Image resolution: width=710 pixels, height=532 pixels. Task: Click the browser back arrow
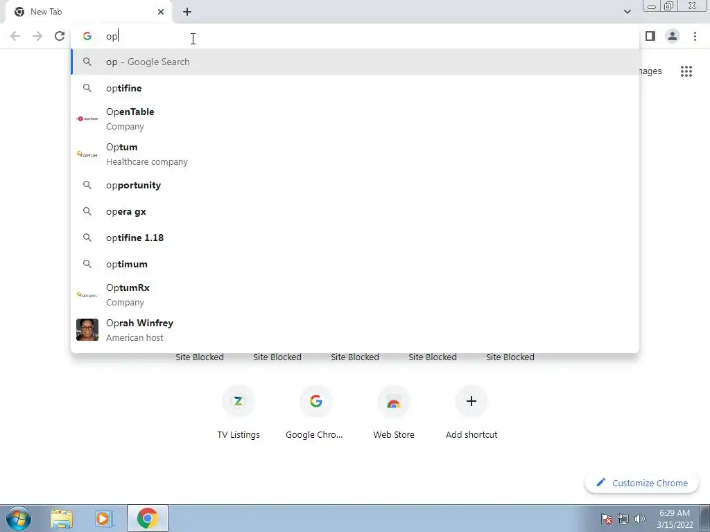(15, 36)
